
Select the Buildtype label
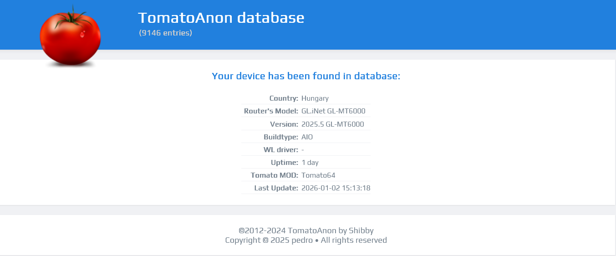(x=281, y=137)
